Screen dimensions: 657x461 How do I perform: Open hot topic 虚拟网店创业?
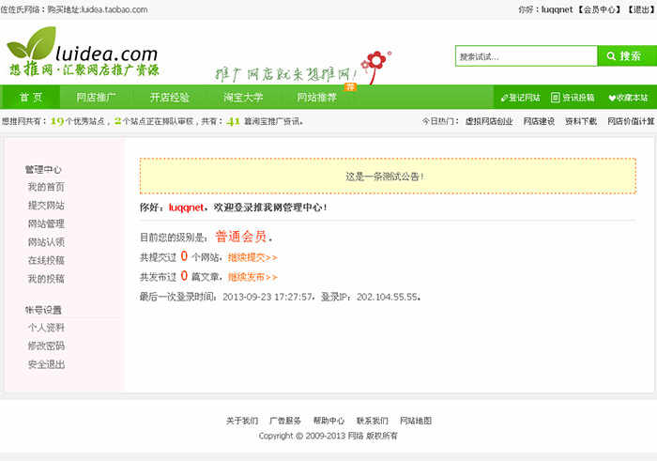pos(489,121)
